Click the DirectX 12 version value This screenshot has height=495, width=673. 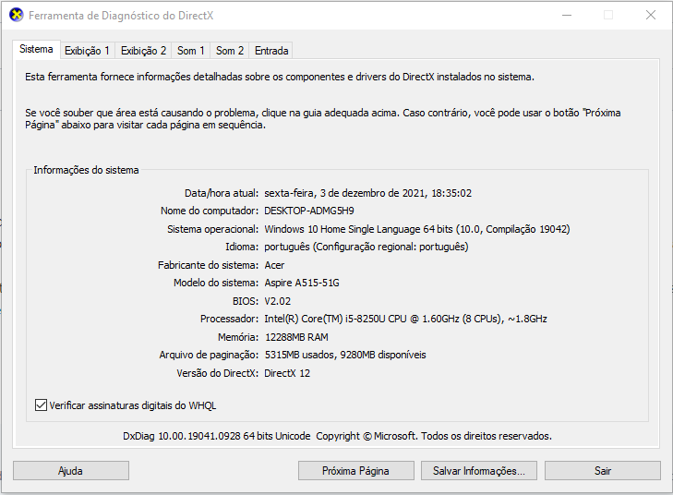click(x=287, y=373)
